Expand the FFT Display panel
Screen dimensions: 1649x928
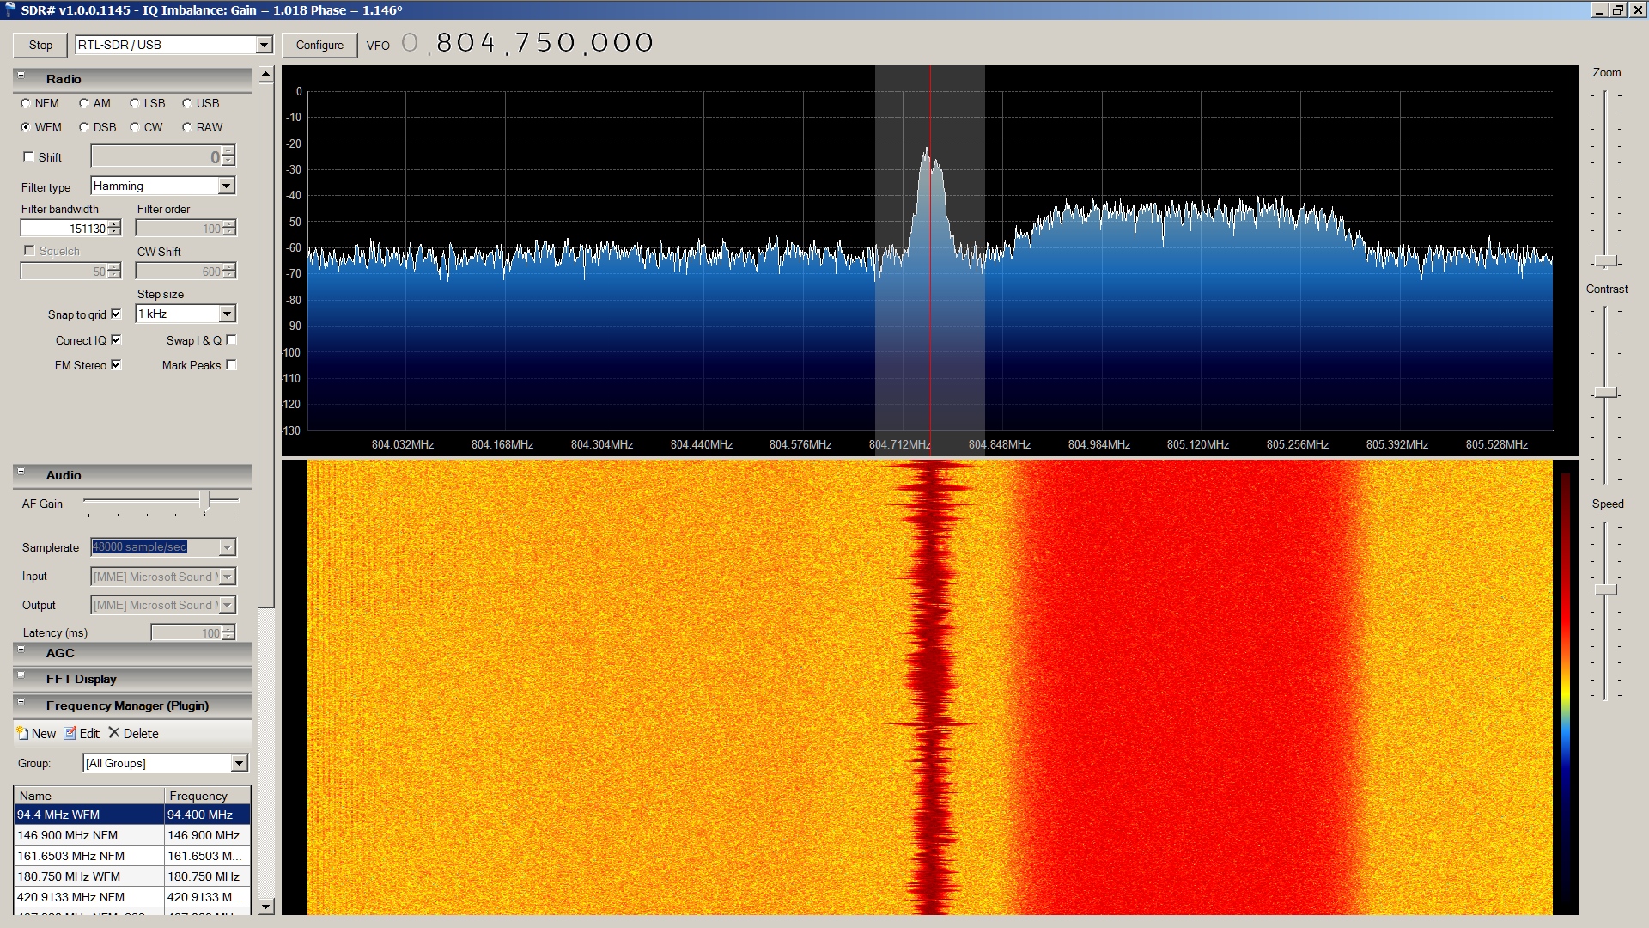pyautogui.click(x=21, y=675)
